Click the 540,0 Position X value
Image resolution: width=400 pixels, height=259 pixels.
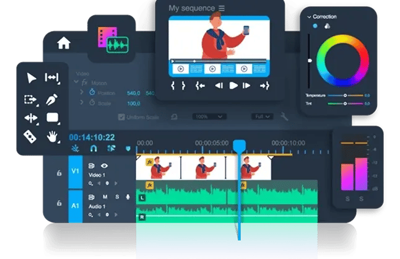pyautogui.click(x=133, y=93)
